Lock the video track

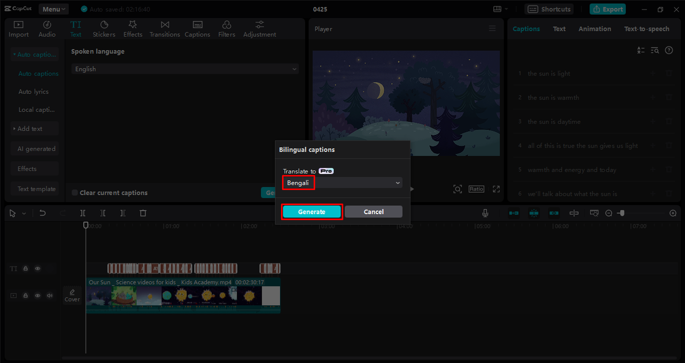click(25, 296)
